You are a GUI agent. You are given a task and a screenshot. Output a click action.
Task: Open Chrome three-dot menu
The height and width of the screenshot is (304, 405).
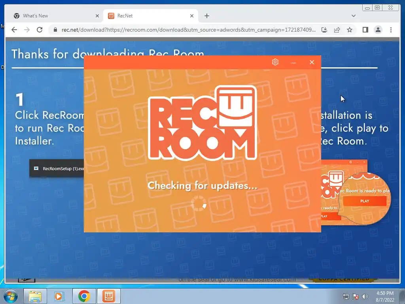coord(391,30)
